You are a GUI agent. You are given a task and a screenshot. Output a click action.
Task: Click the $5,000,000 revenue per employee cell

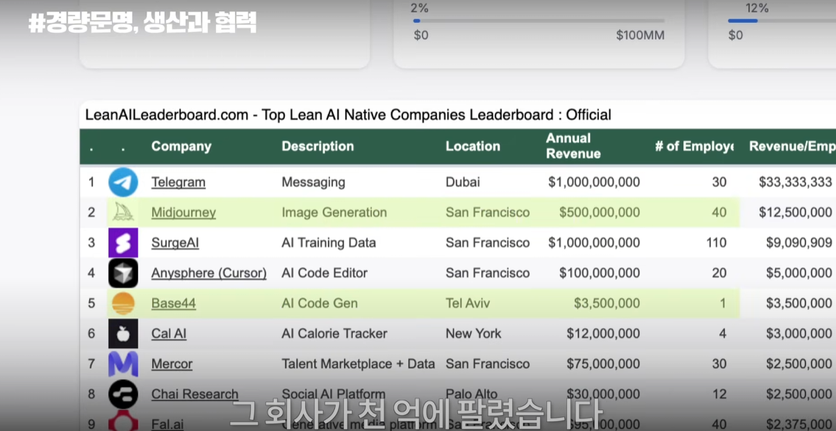[799, 273]
